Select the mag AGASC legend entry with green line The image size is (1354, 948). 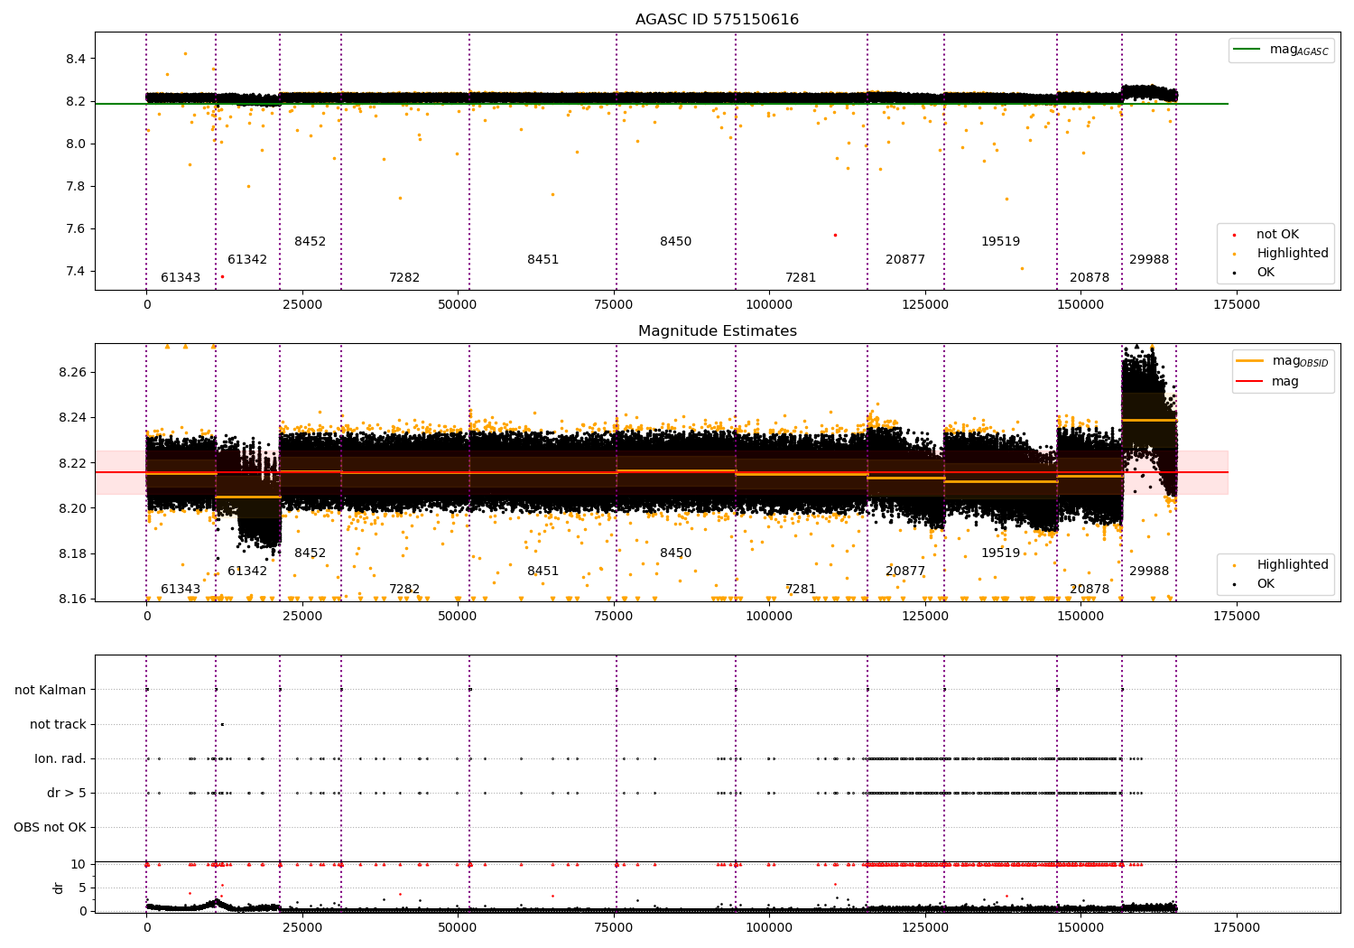click(1282, 51)
